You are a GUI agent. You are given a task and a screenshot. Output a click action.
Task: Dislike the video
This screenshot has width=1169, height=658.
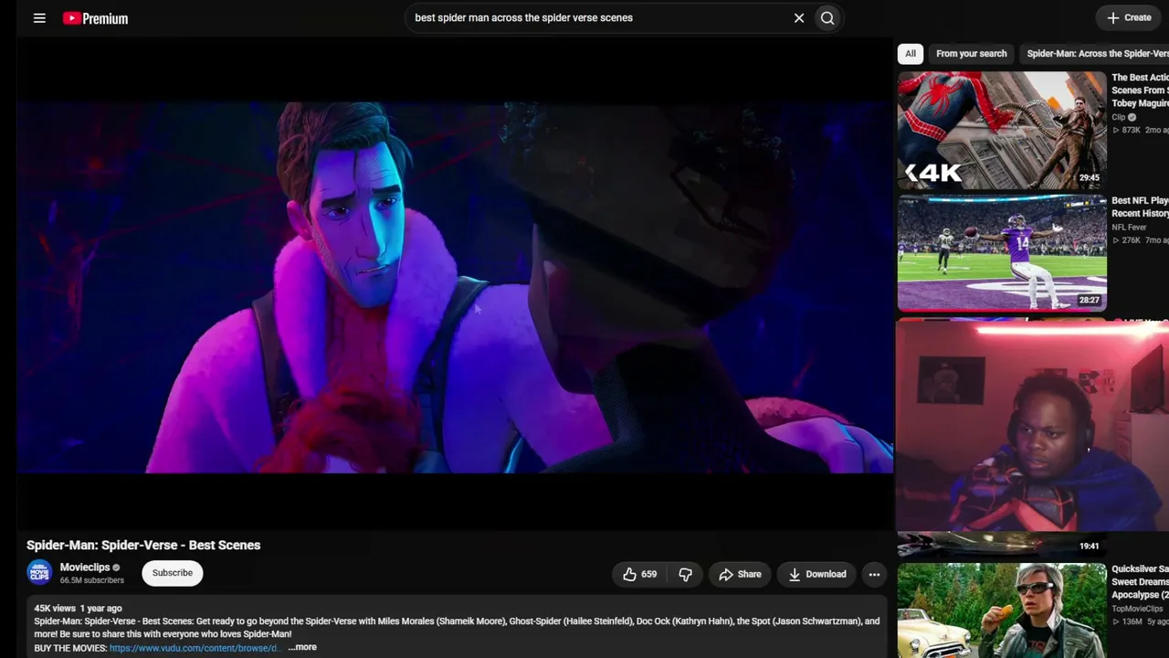pyautogui.click(x=685, y=574)
